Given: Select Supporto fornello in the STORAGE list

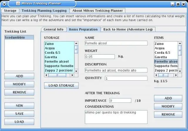Looking at the screenshot, I should pos(59,66).
